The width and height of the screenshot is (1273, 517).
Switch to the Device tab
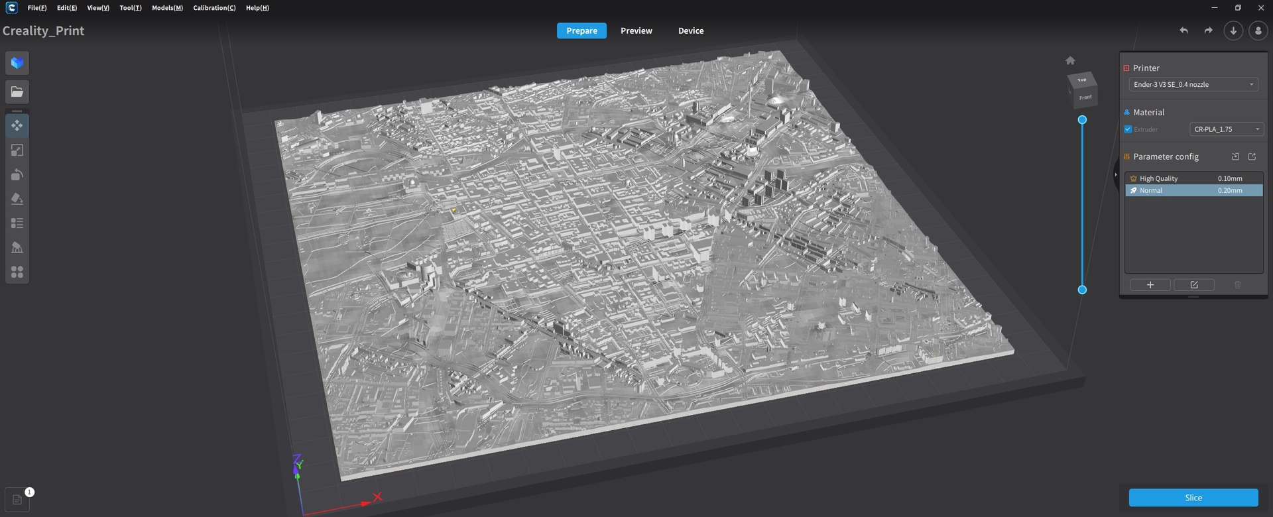click(691, 30)
